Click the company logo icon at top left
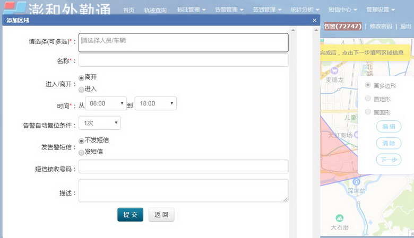The height and width of the screenshot is (238, 414). [x=14, y=8]
